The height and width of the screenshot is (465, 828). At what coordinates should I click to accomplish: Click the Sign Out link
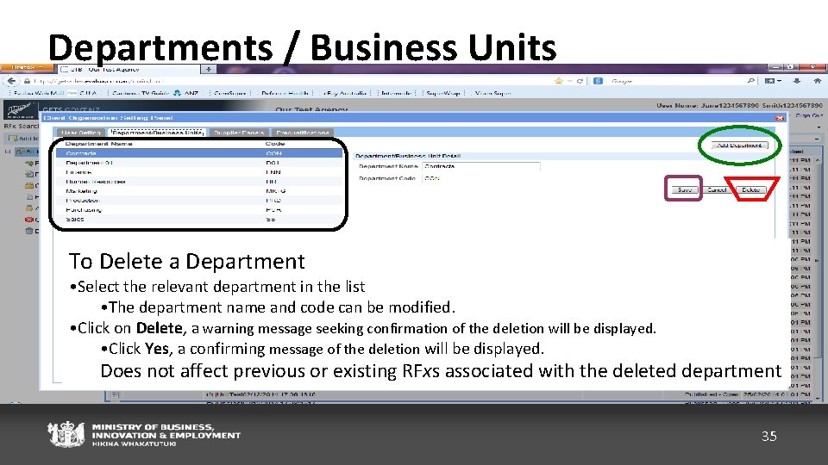(x=809, y=115)
